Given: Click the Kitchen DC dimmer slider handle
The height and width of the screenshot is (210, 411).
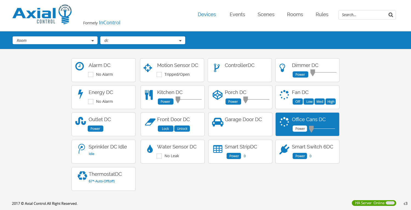Looking at the screenshot, I should pos(178,100).
